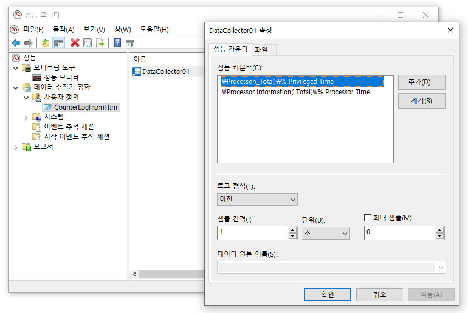Expand the 시스템 tree node

(26, 118)
